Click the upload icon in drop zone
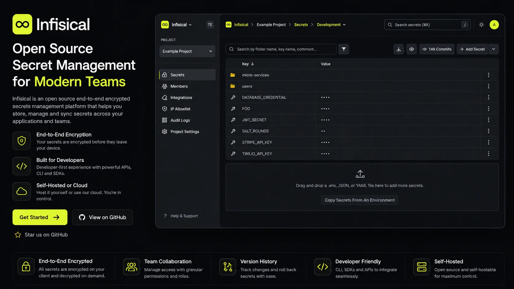Viewport: 514px width, 289px height. click(x=360, y=174)
